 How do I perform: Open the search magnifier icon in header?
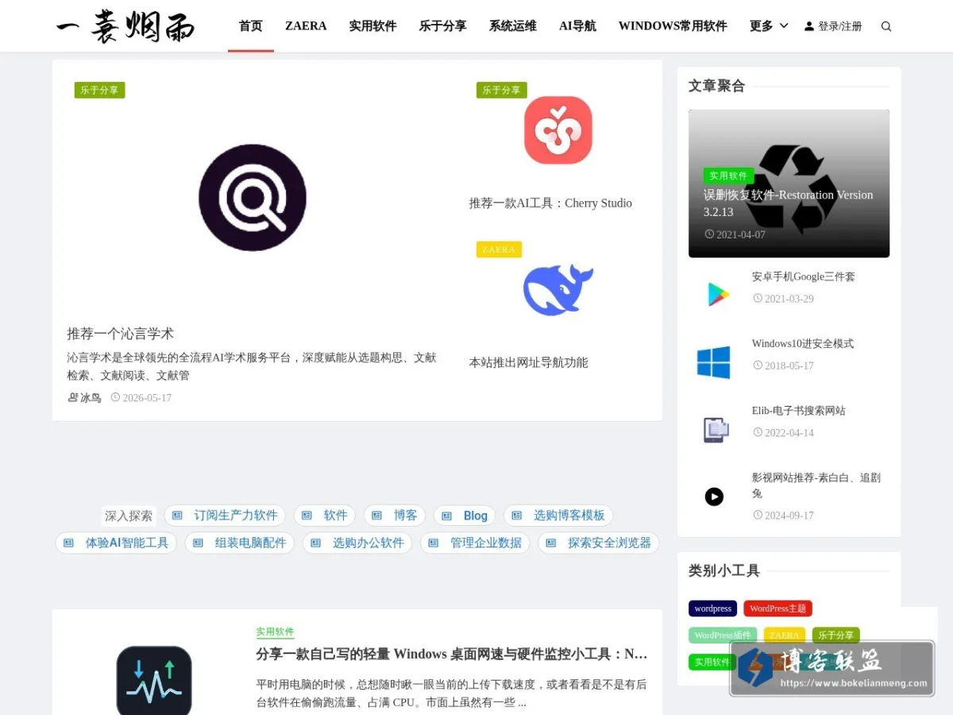[x=886, y=26]
